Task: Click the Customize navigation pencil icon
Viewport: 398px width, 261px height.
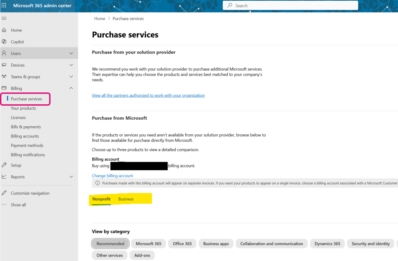Action: 4,193
